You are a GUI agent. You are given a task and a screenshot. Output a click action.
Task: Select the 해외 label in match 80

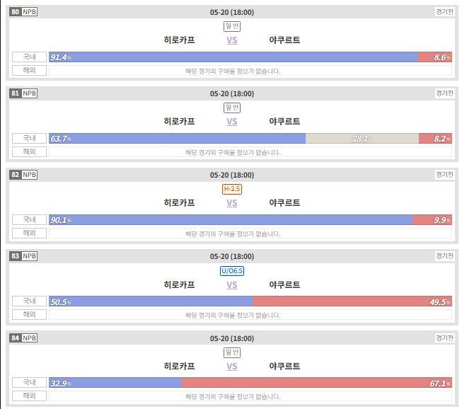click(x=29, y=71)
